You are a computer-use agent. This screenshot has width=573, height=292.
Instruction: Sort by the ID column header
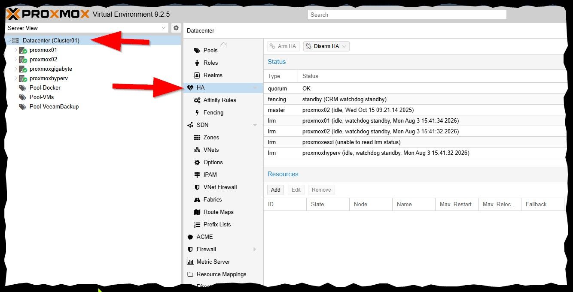(285, 205)
